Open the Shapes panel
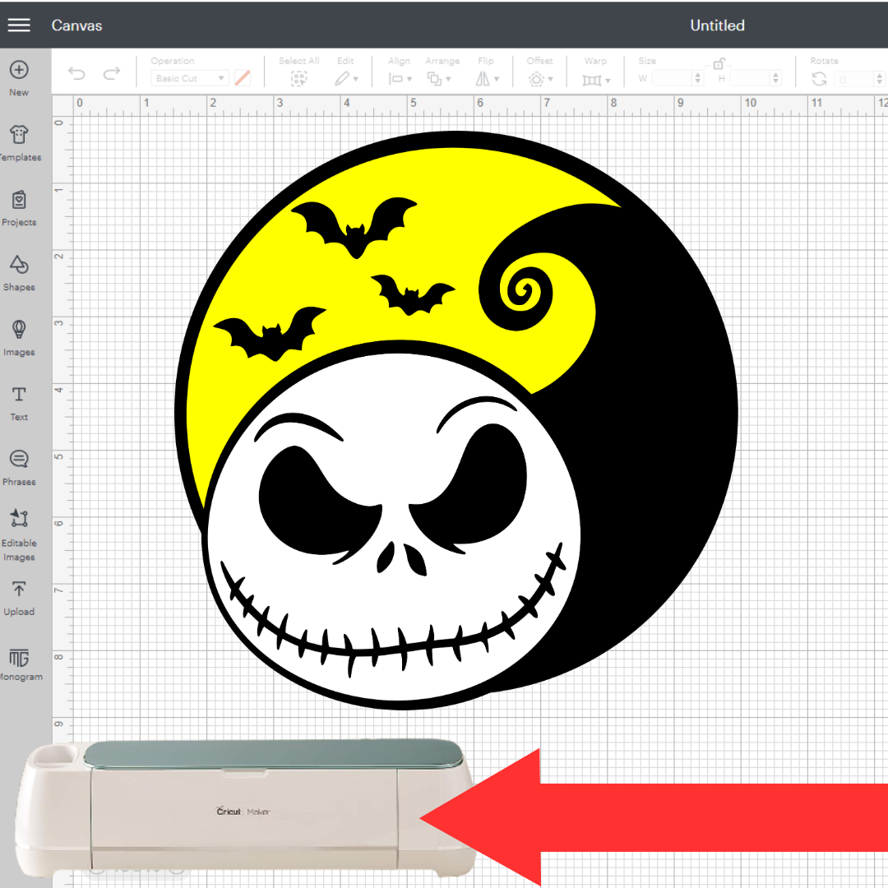888x888 pixels. [19, 273]
